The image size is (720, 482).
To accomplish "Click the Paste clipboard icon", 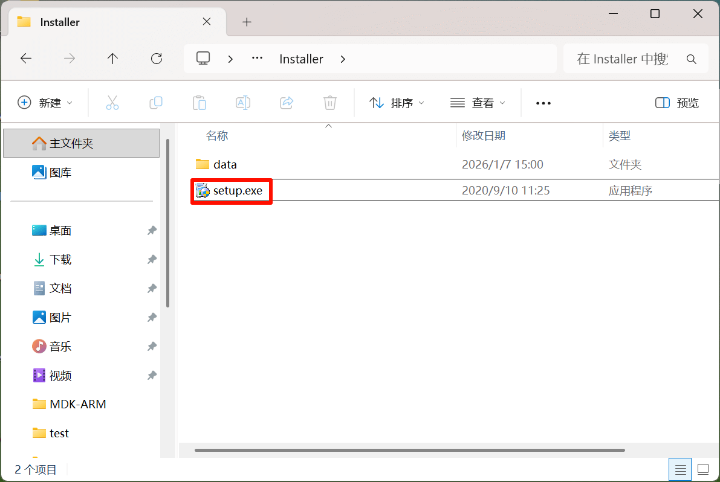I will point(199,103).
